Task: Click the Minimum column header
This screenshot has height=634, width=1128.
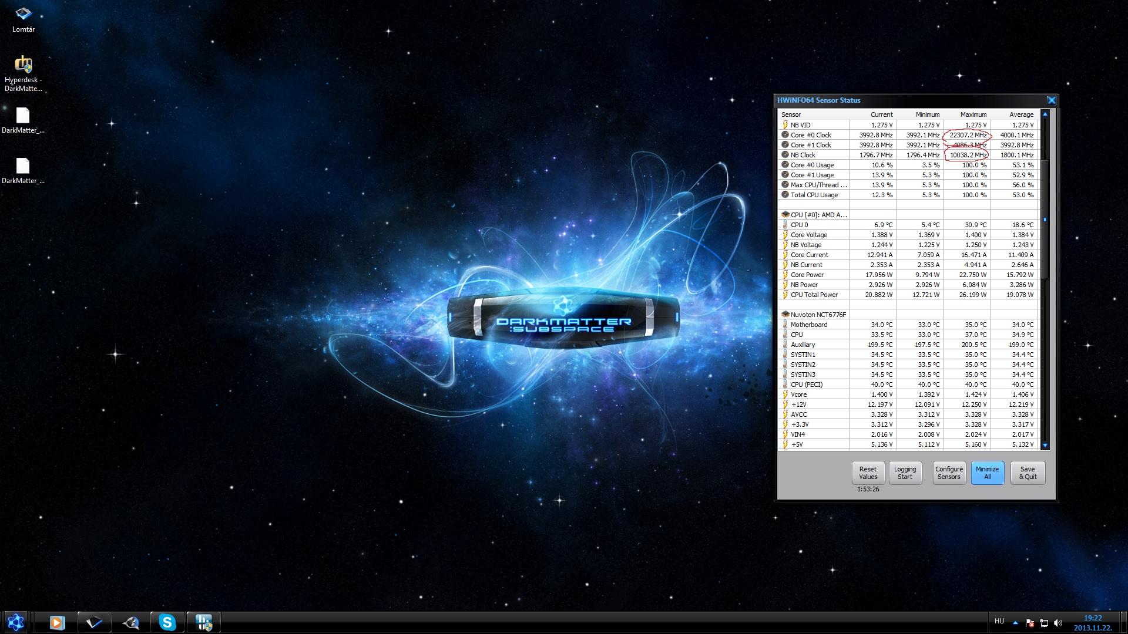Action: point(920,114)
